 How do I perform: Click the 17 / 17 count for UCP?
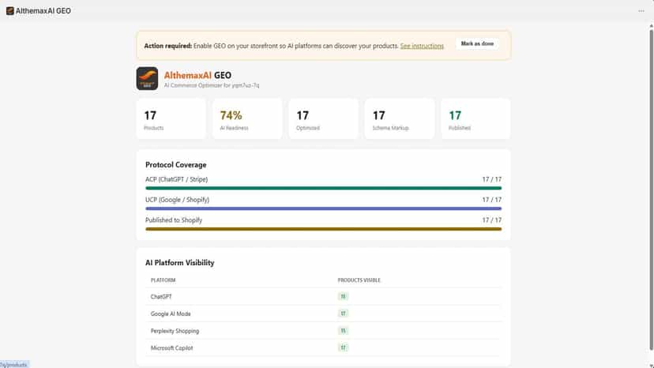492,200
